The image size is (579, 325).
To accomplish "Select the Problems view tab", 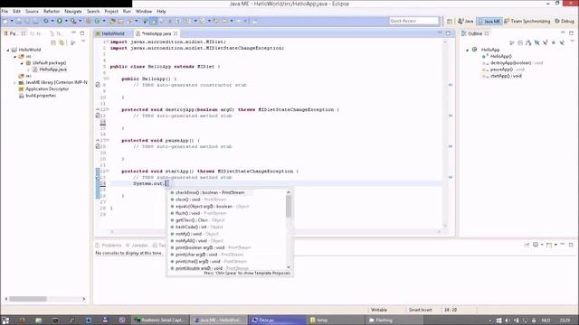I will (109, 245).
